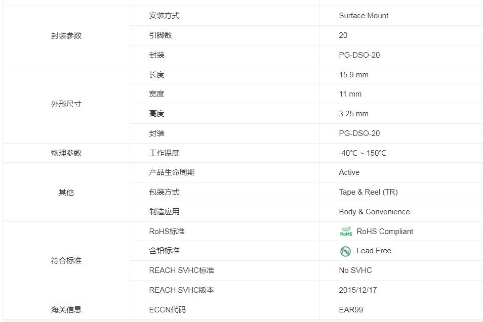Viewport: 483px width, 322px height.
Task: Select the Surface Mount value
Action: [364, 16]
